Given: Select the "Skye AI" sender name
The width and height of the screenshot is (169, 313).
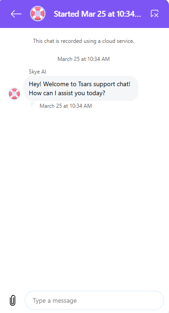Looking at the screenshot, I should 37,72.
